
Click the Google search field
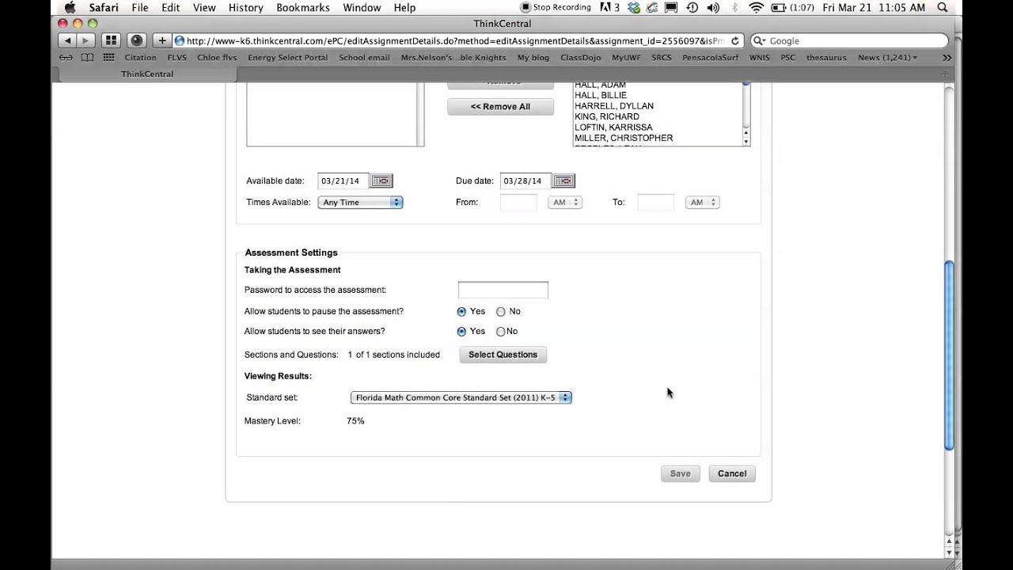pyautogui.click(x=849, y=40)
